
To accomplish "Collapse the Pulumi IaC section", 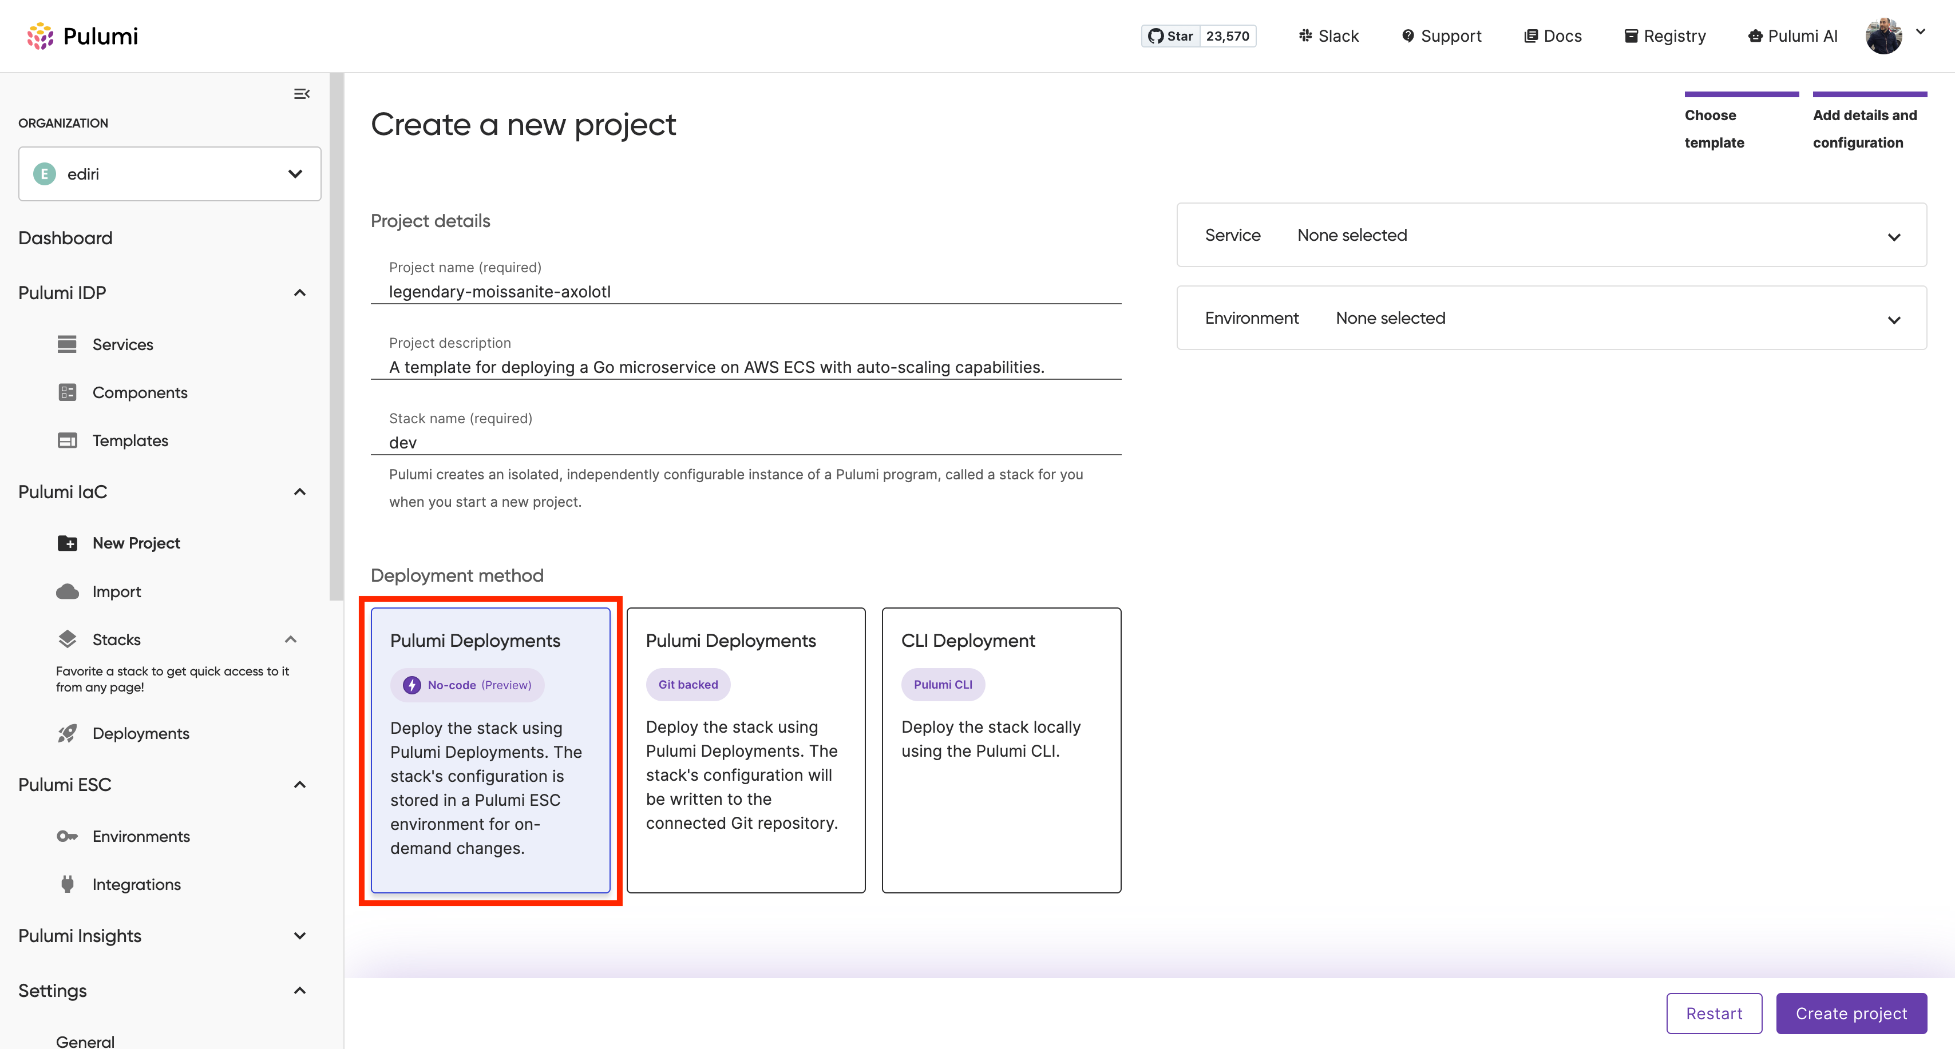I will pos(300,492).
